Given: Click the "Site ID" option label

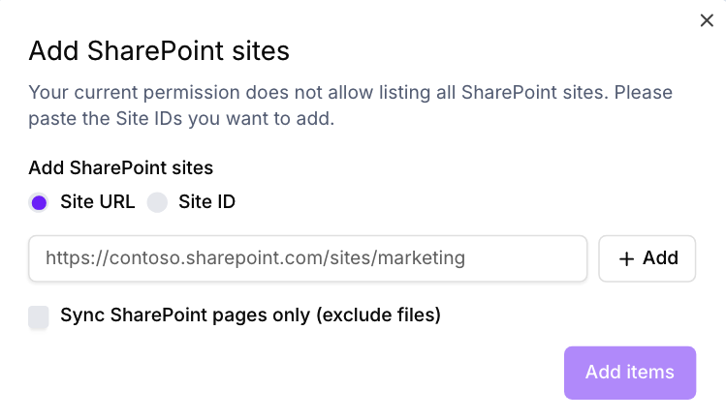Looking at the screenshot, I should 206,202.
